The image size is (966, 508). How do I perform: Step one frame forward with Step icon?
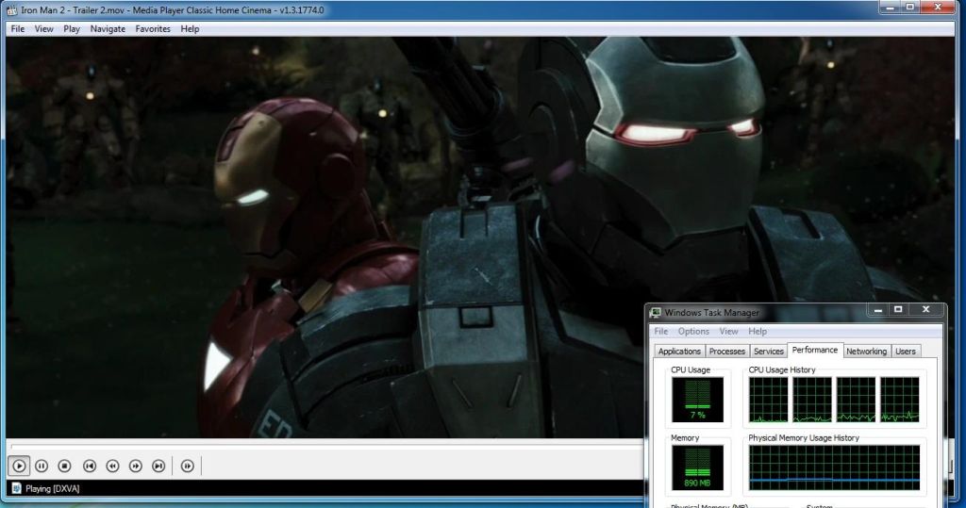188,467
